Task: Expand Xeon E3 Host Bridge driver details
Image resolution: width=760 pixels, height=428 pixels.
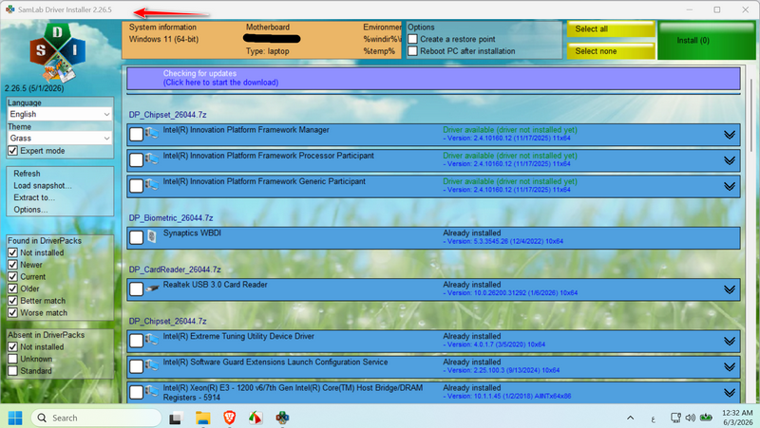Action: click(x=730, y=393)
